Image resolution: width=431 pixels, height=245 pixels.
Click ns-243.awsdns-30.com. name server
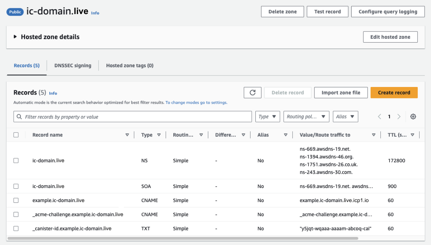pyautogui.click(x=326, y=172)
